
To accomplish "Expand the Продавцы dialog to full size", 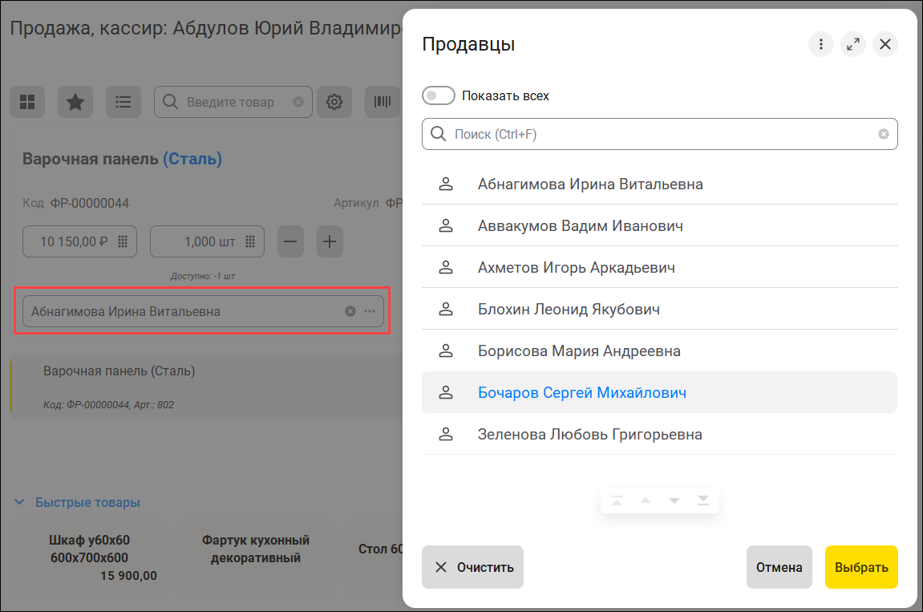I will (x=853, y=44).
